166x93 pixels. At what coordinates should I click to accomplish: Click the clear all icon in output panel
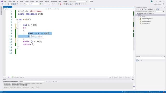54,81
